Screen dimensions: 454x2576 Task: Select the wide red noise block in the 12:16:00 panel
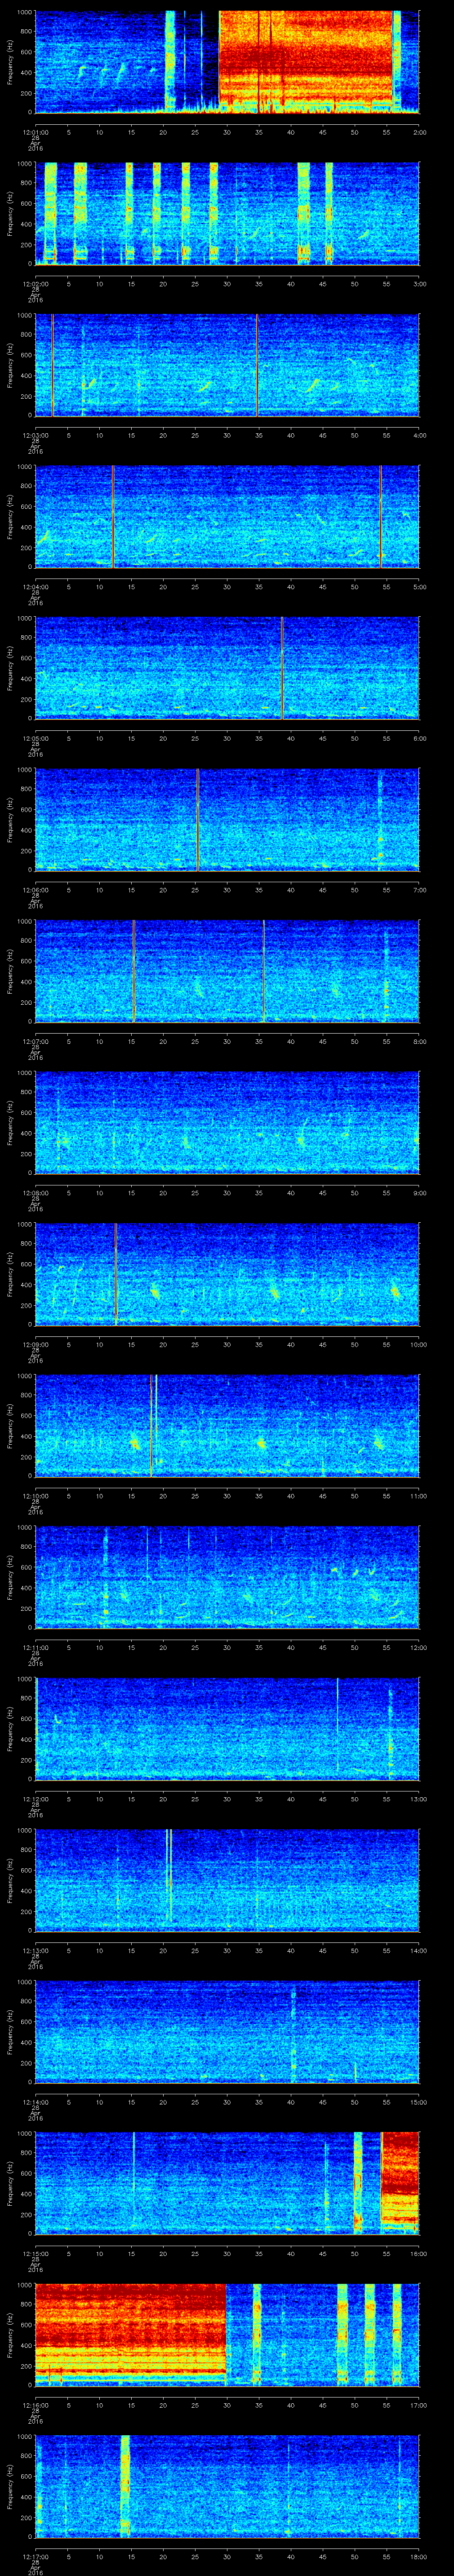click(131, 2334)
